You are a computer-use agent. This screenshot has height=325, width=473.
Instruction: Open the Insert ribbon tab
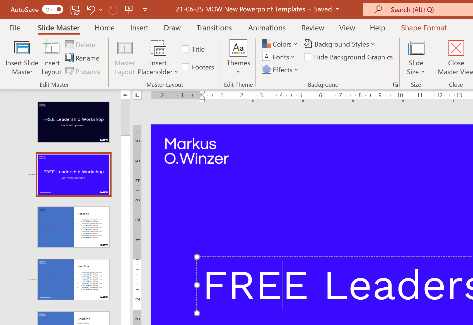(x=139, y=28)
